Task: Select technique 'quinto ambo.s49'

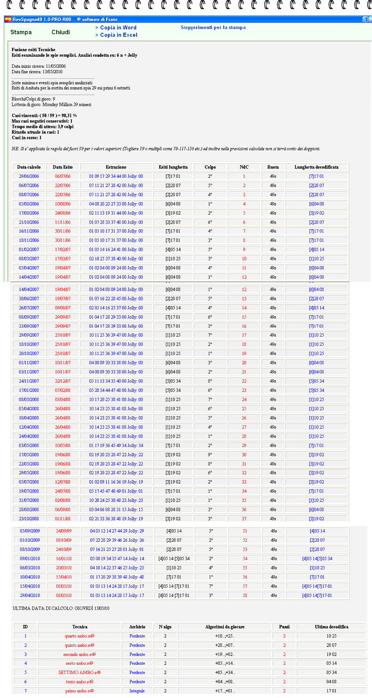Action: click(x=80, y=645)
